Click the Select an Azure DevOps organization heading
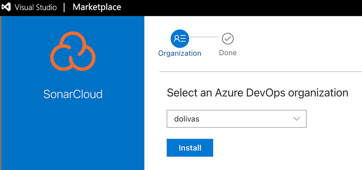 tap(257, 93)
